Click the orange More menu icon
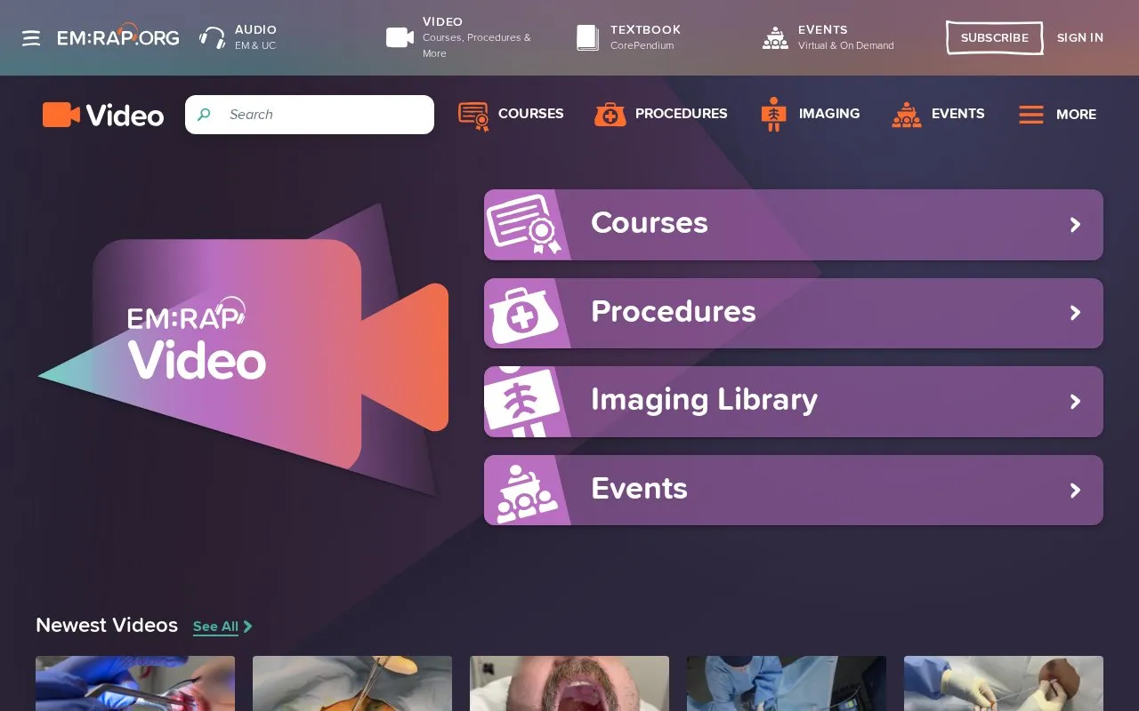Viewport: 1139px width, 711px height. (x=1031, y=115)
